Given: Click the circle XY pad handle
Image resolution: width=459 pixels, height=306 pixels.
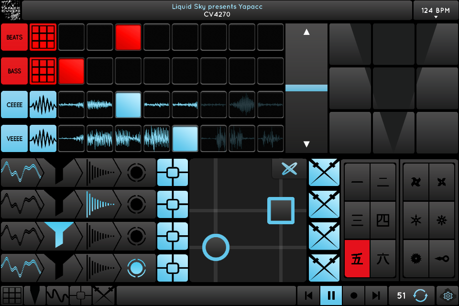Looking at the screenshot, I should coord(216,248).
